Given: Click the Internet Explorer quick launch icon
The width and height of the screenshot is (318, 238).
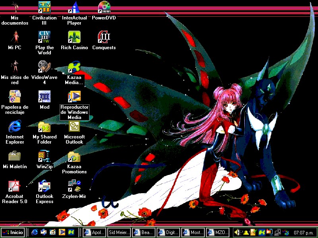Looking at the screenshot, I should tap(35, 232).
